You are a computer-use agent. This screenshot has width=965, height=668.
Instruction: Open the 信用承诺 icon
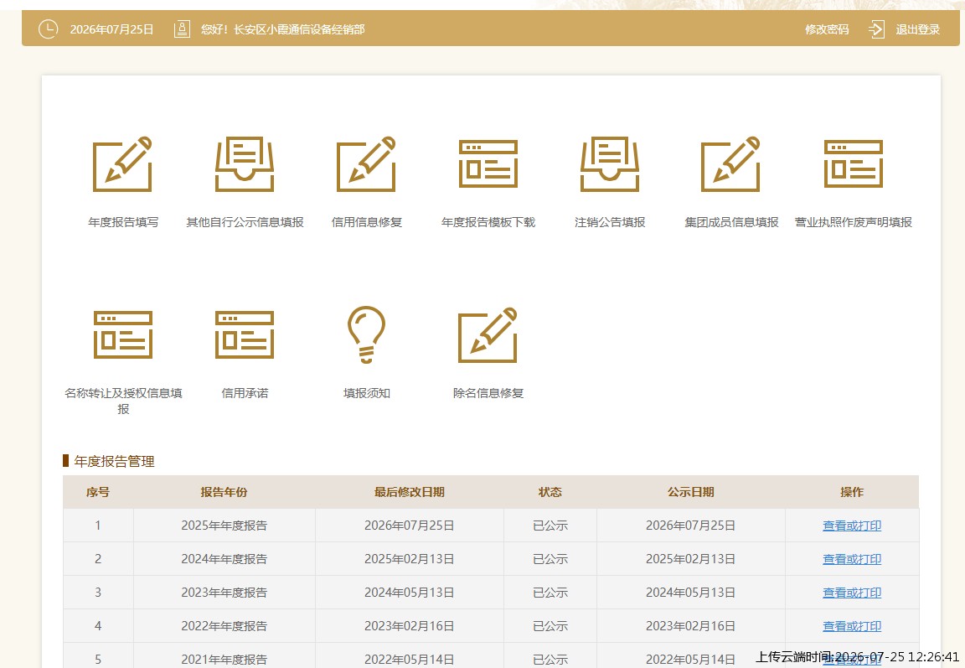(x=245, y=335)
